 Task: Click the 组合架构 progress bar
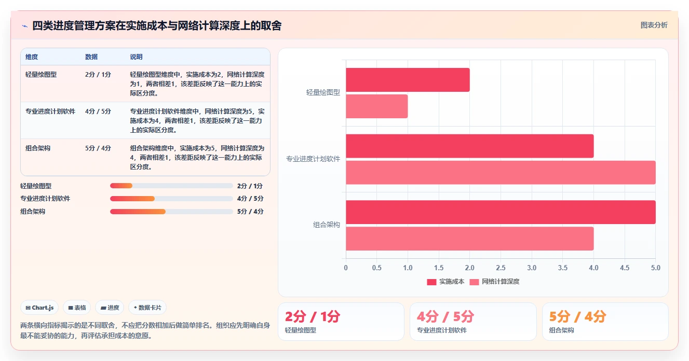(171, 212)
